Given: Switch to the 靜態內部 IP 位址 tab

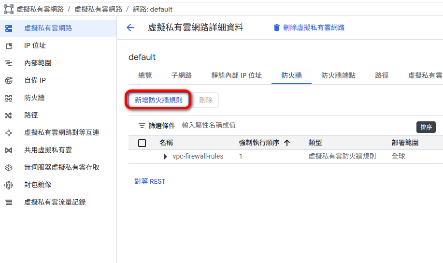Looking at the screenshot, I should pyautogui.click(x=237, y=75).
